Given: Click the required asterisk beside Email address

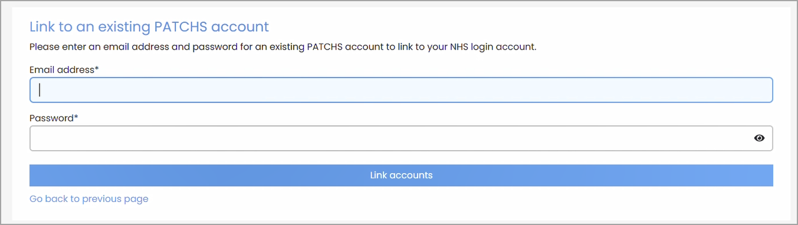Looking at the screenshot, I should 97,68.
